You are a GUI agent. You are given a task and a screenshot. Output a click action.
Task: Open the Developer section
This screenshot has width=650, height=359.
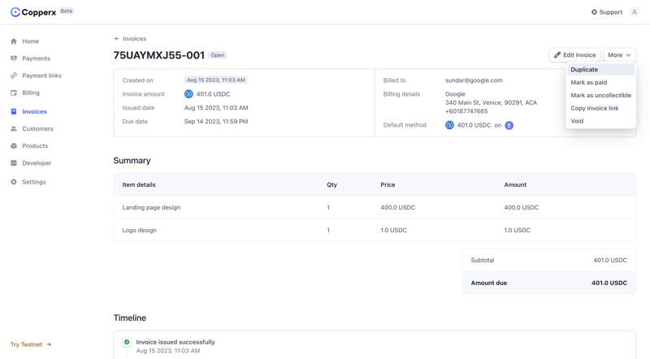pyautogui.click(x=37, y=163)
